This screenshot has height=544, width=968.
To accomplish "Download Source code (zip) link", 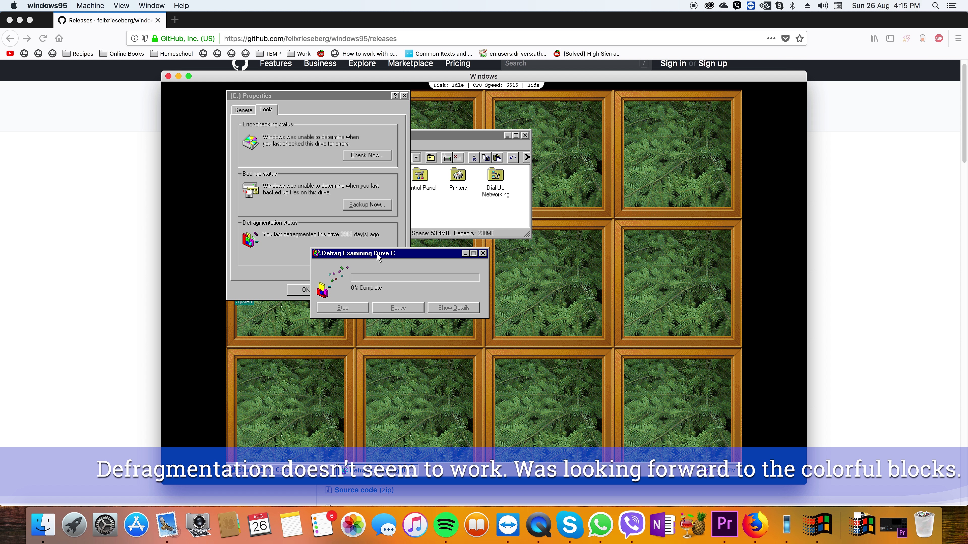I will pyautogui.click(x=364, y=490).
